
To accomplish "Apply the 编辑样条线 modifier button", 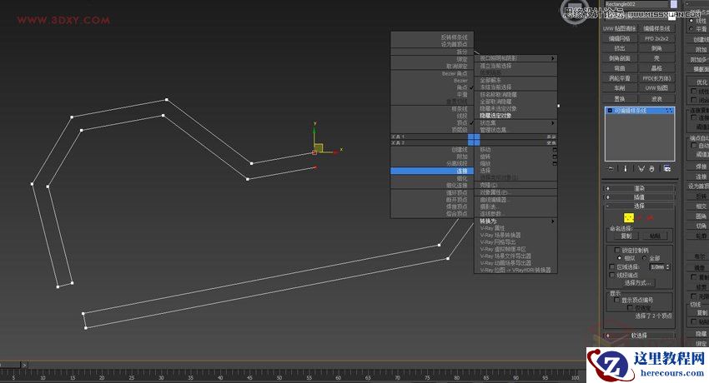I will [656, 28].
